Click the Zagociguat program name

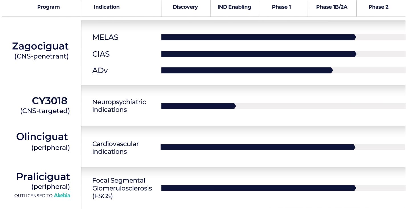(40, 46)
